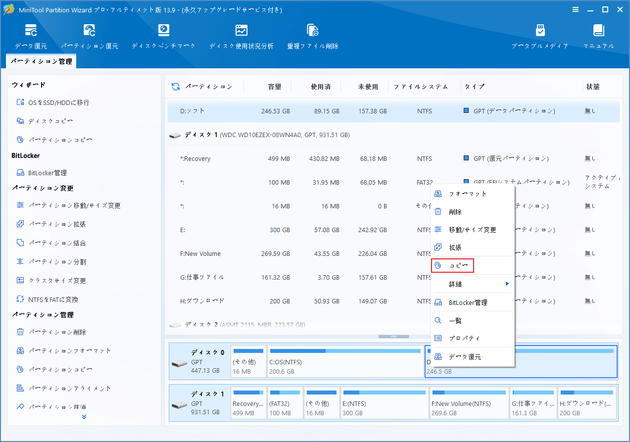This screenshot has height=442, width=630.
Task: Select H:ダウンロード 200 GB block in disk map
Action: click(x=587, y=402)
